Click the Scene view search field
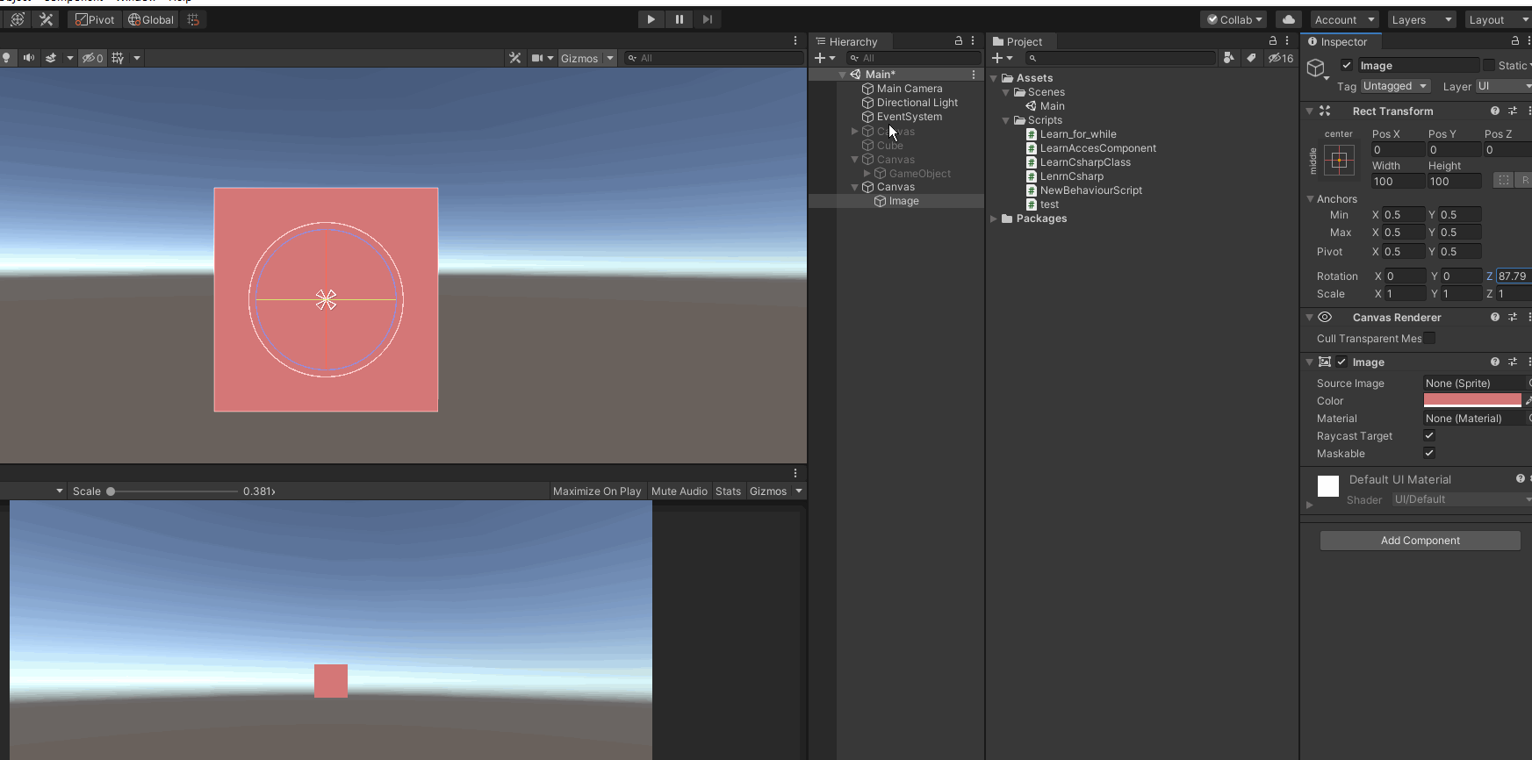The height and width of the screenshot is (760, 1532). pos(714,58)
